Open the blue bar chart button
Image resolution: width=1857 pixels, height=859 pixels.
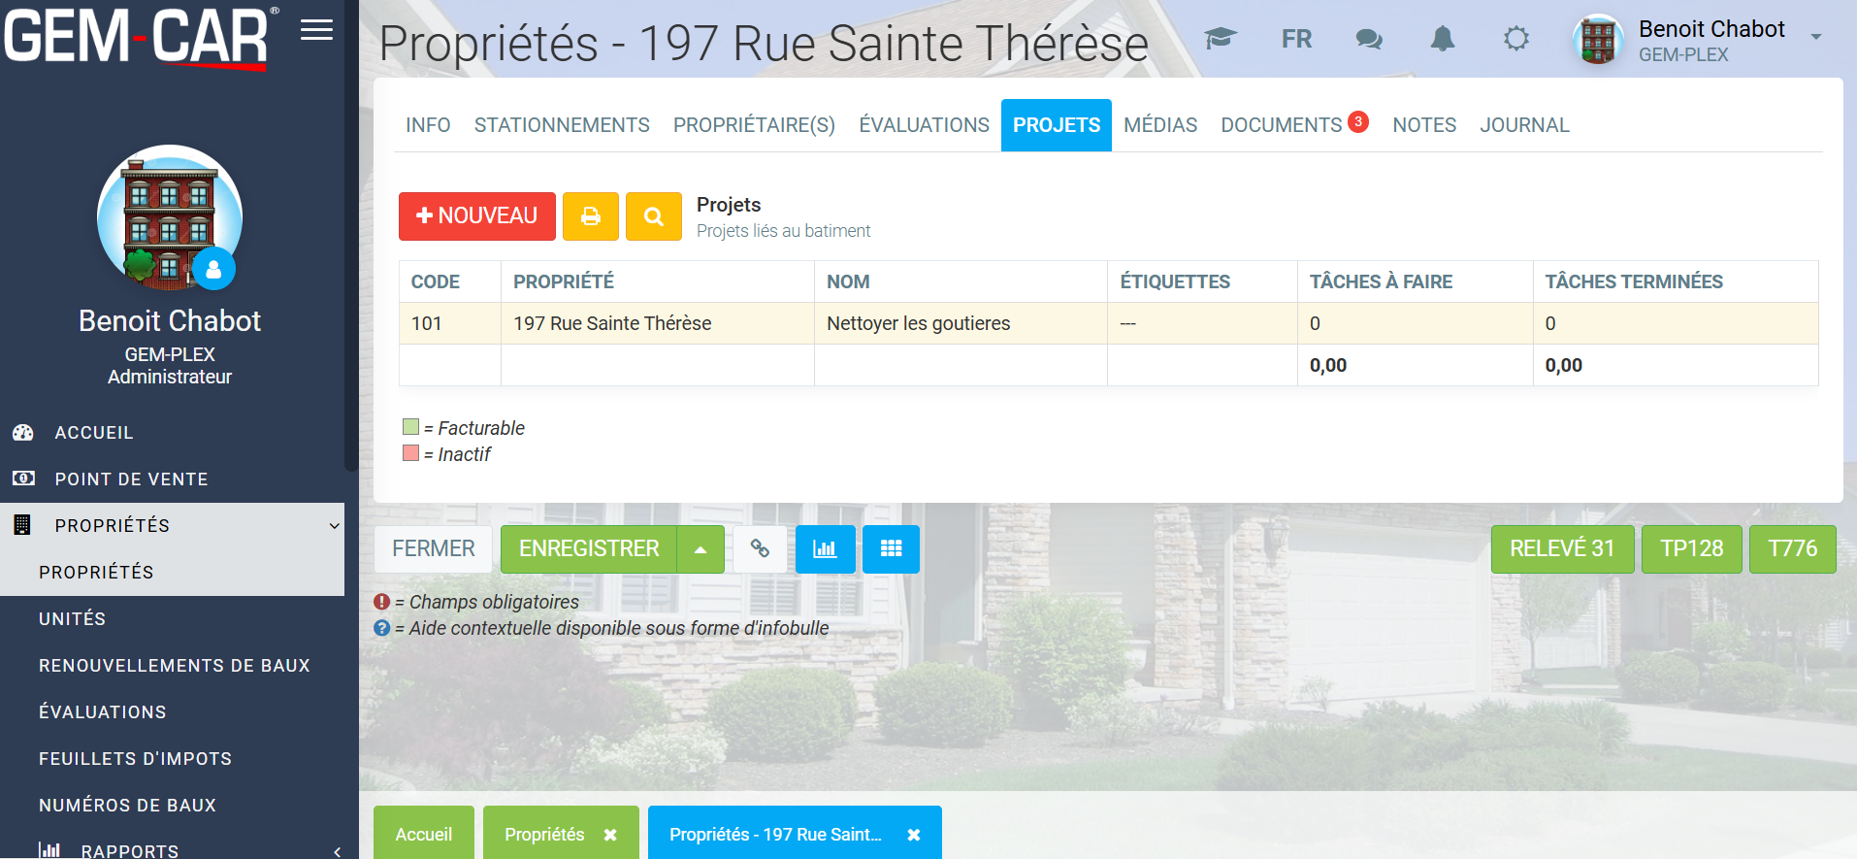coord(825,549)
